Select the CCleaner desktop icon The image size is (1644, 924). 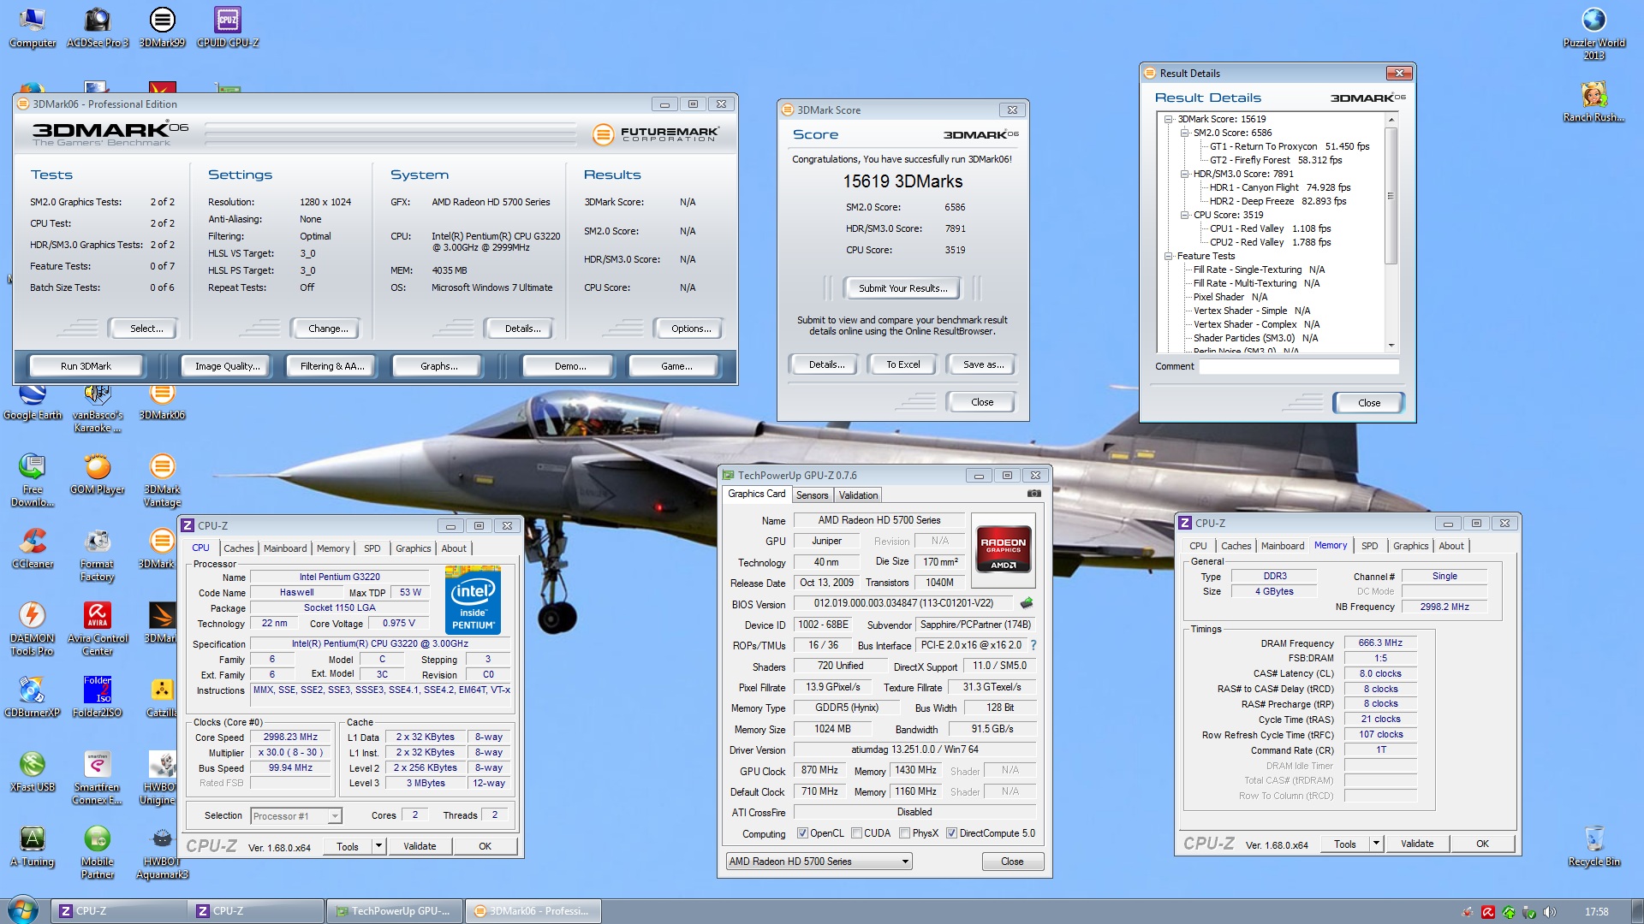tap(33, 548)
